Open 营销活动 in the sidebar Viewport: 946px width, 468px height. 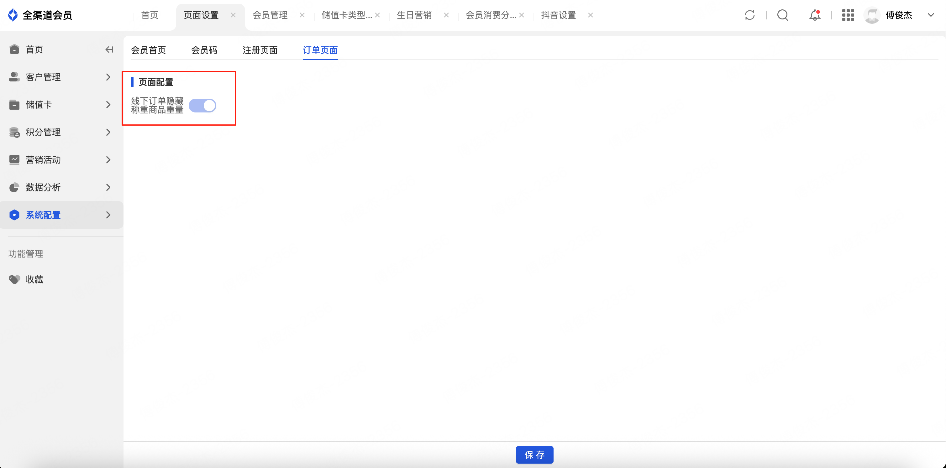(x=61, y=160)
